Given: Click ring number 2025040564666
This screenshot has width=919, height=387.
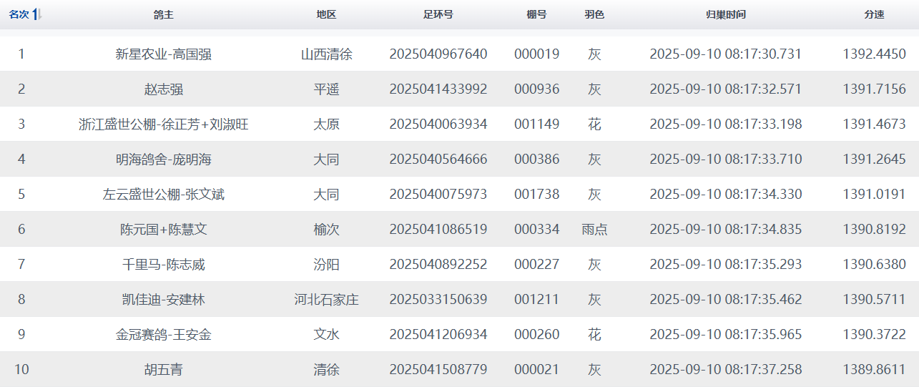Looking at the screenshot, I should point(438,160).
